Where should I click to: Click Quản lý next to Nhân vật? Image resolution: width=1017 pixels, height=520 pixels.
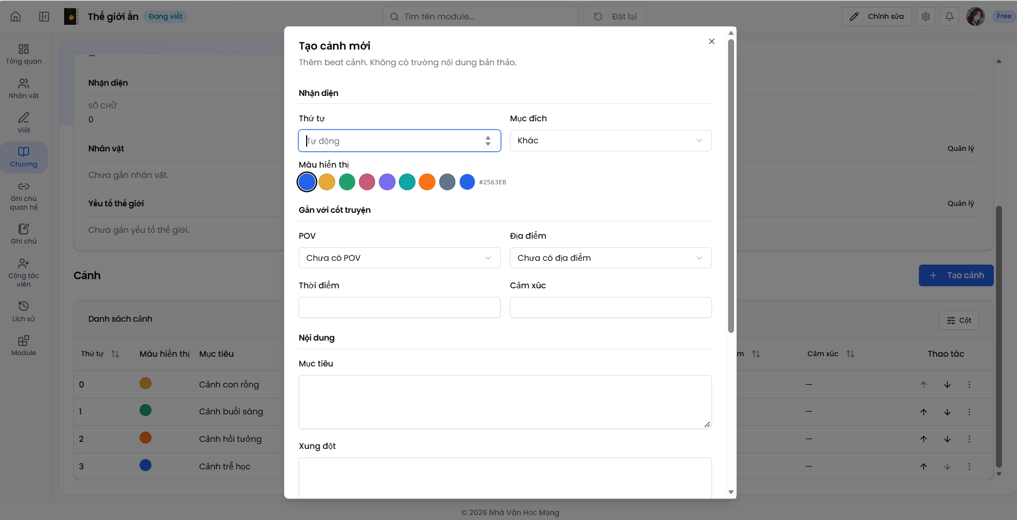[960, 149]
